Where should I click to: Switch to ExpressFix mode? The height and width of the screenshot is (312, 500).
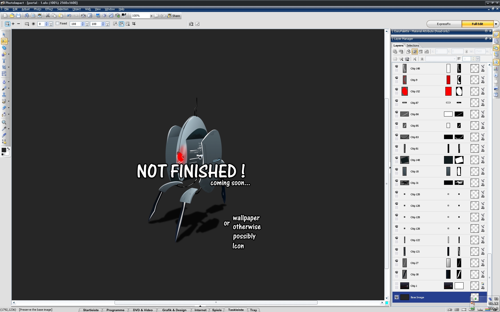(444, 24)
